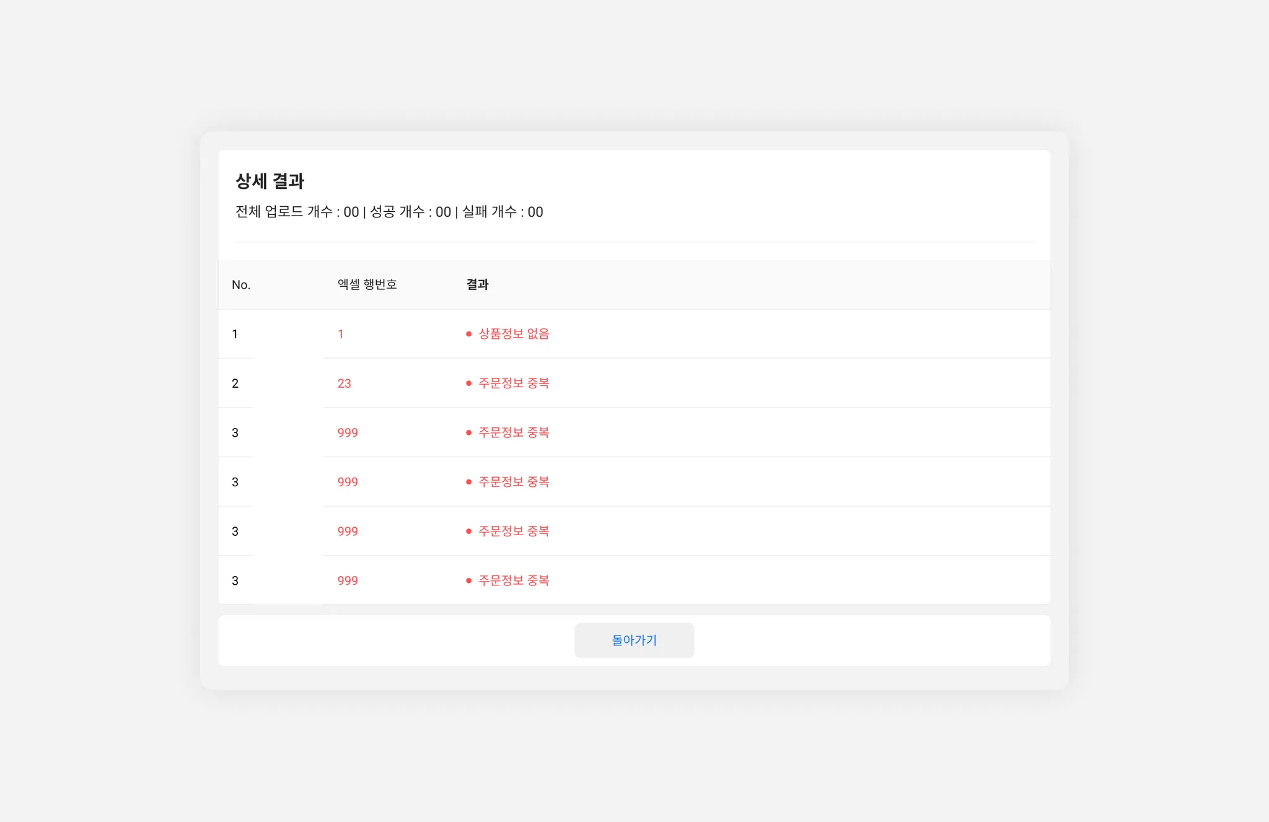Click red dot beside 상품정보 없음
The height and width of the screenshot is (822, 1269).
(x=468, y=334)
